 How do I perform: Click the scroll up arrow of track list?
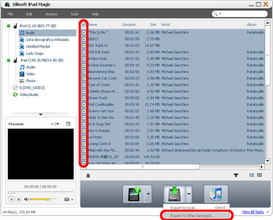click(268, 23)
